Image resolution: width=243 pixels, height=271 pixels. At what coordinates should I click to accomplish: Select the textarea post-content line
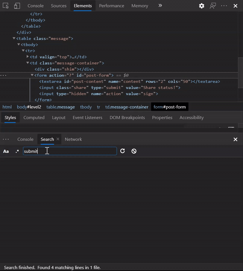129,81
